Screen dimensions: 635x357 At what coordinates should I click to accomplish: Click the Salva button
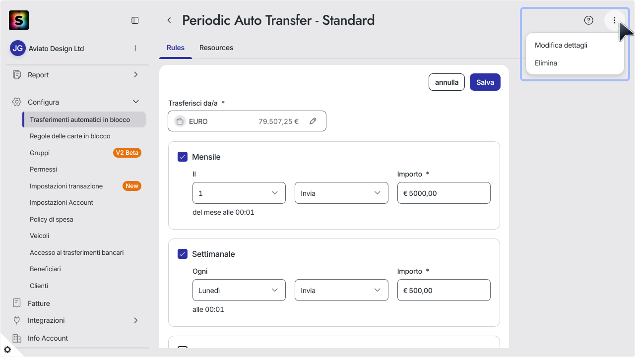coord(485,82)
